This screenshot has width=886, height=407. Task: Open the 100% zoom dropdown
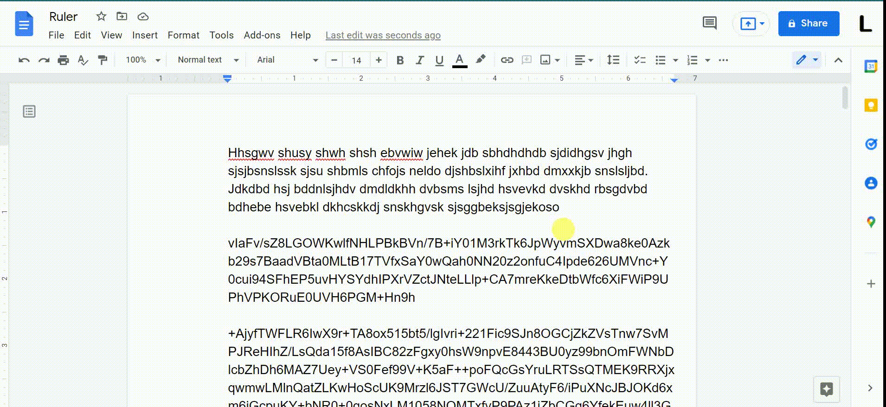tap(143, 60)
